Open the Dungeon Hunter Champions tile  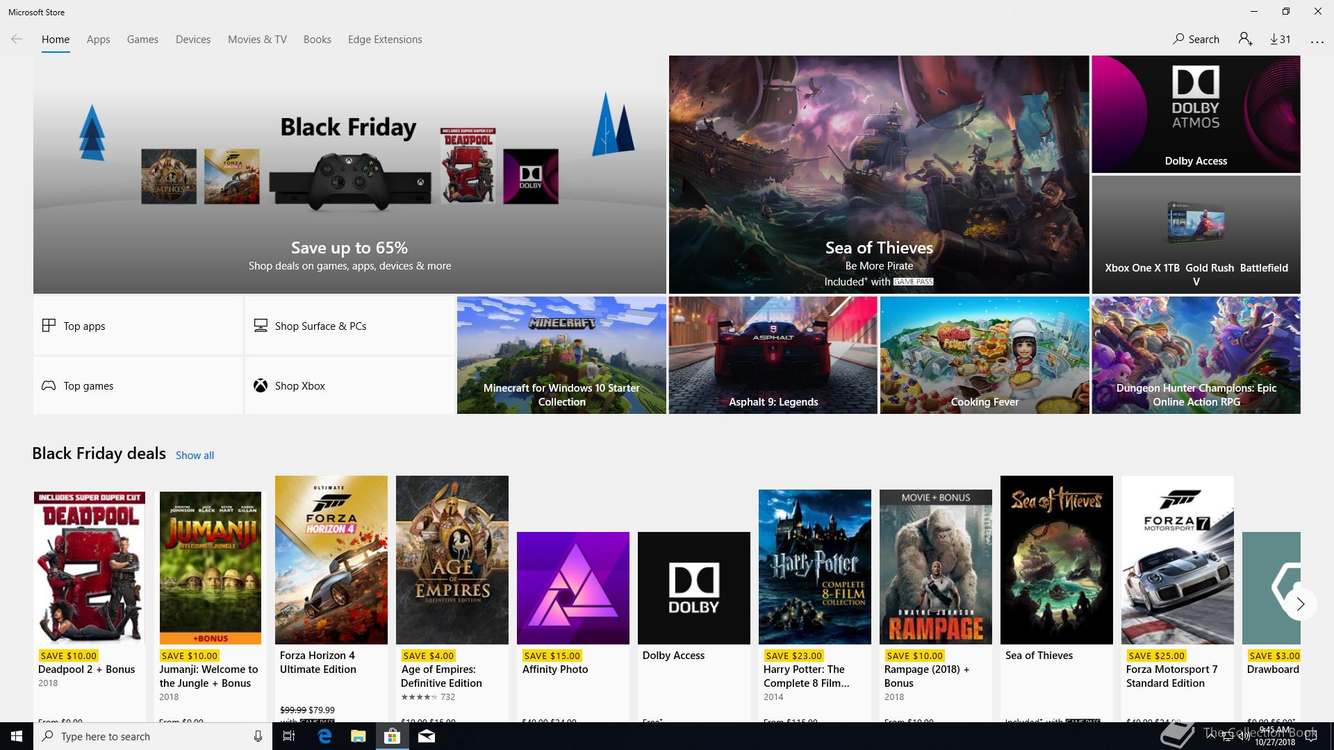(1196, 355)
